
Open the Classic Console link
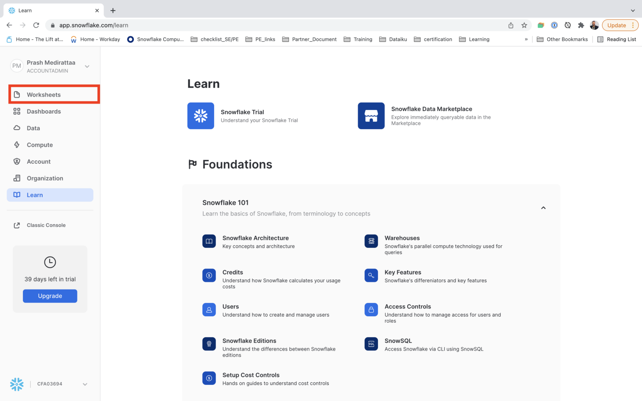pos(46,225)
